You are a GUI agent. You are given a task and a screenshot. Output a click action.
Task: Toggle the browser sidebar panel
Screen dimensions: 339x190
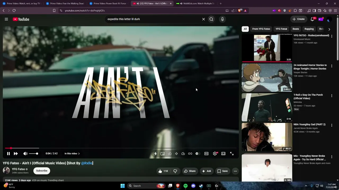(314, 11)
